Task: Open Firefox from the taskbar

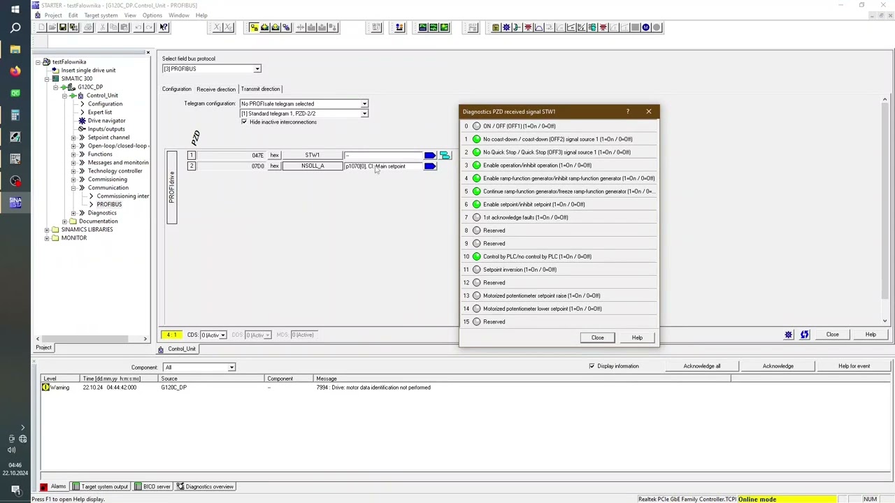Action: pyautogui.click(x=15, y=71)
